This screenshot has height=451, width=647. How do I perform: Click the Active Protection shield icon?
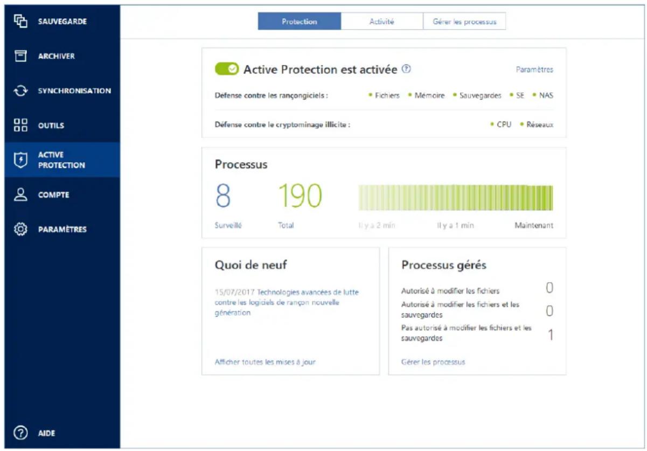[20, 160]
